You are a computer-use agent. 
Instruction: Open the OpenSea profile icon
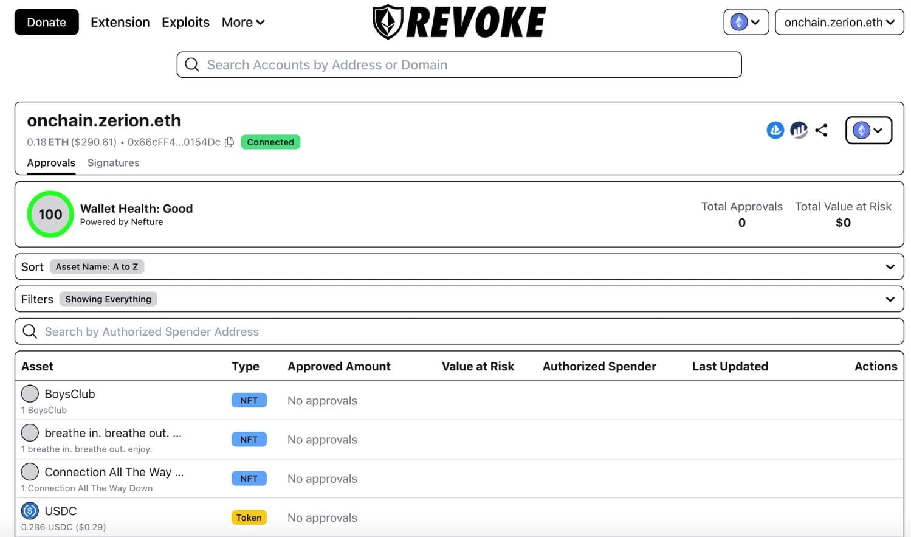click(x=775, y=130)
